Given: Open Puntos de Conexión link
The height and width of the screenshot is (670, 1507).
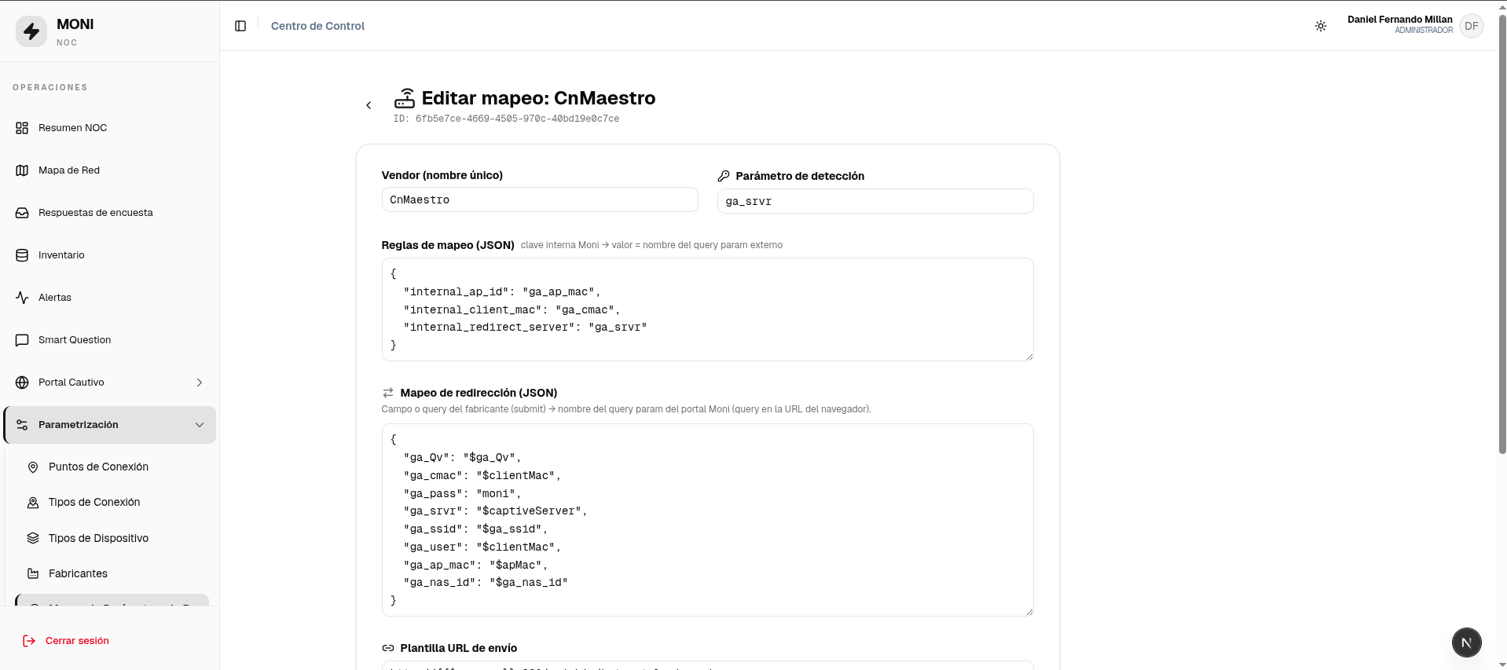Looking at the screenshot, I should tap(98, 467).
